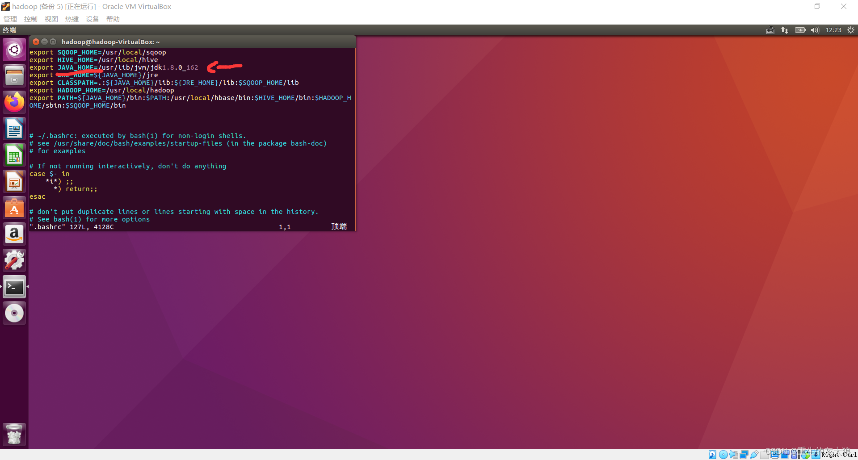Click the hard disk activity status icon
The image size is (858, 460).
coord(712,454)
